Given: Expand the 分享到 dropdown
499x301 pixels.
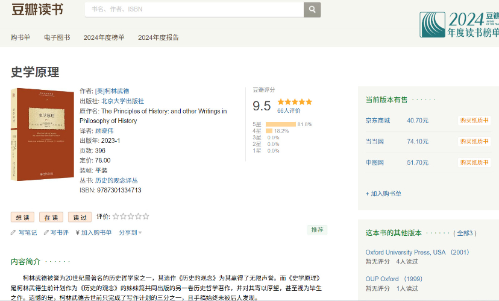Looking at the screenshot, I should pos(131,232).
